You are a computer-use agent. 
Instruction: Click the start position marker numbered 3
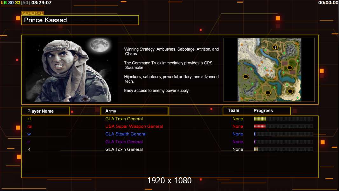[275, 47]
